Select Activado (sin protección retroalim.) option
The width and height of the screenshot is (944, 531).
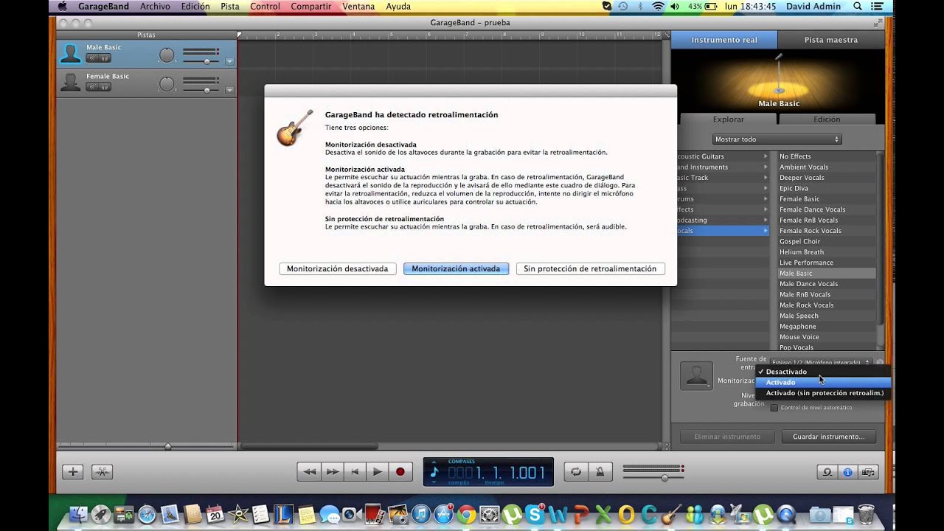click(x=823, y=393)
